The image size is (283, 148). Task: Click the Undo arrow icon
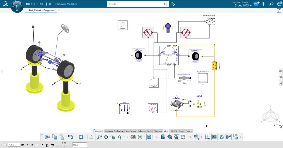(70, 137)
